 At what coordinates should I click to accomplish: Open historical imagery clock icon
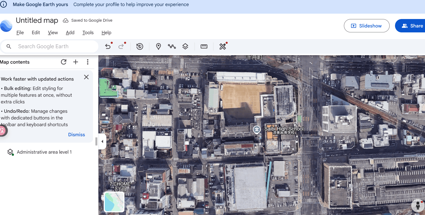pos(140,47)
